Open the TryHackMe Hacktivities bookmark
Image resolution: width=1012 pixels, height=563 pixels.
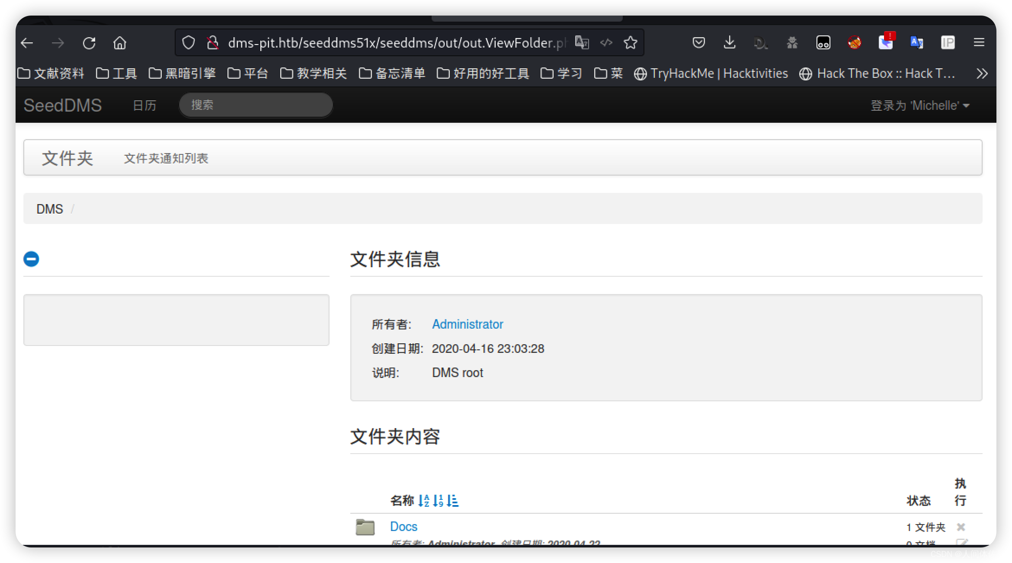(711, 74)
